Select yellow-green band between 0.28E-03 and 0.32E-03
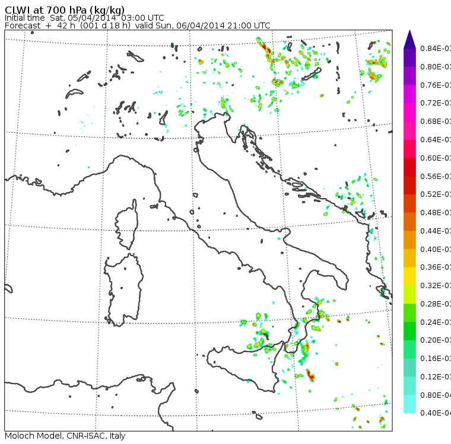Viewport: 451px width, 444px height. (x=409, y=295)
